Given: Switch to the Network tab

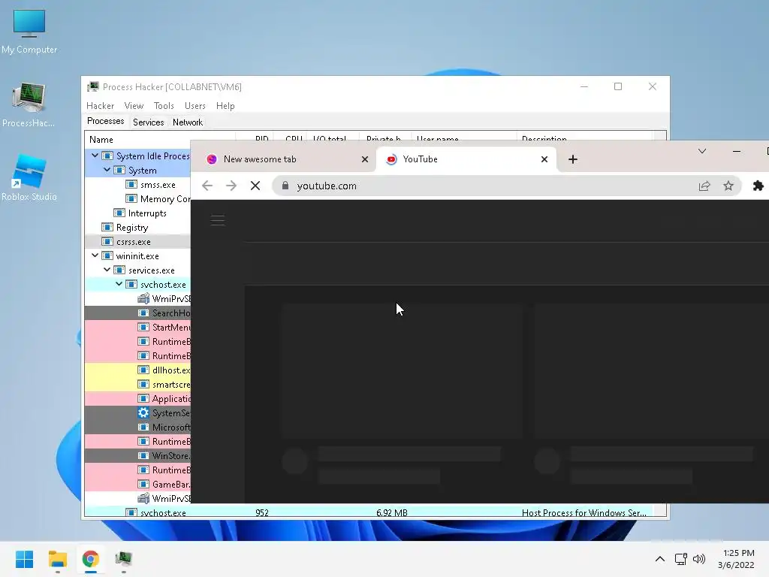Looking at the screenshot, I should pyautogui.click(x=187, y=122).
